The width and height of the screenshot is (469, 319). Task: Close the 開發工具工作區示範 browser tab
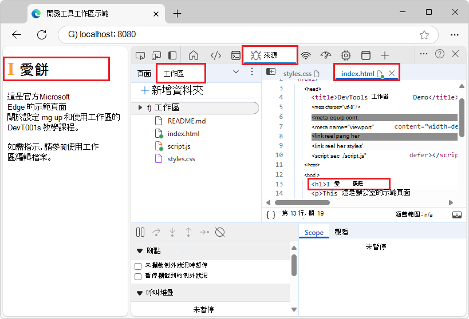[x=156, y=14]
